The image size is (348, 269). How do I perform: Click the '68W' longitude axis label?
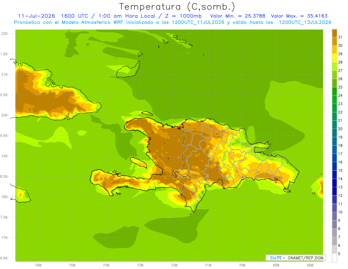[310, 265]
